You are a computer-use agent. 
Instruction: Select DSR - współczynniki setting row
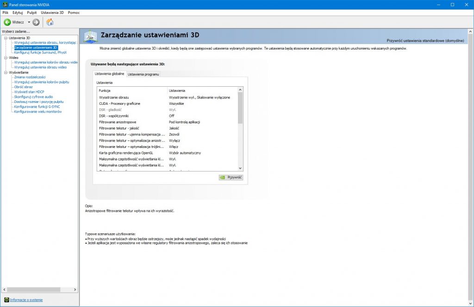(167, 116)
